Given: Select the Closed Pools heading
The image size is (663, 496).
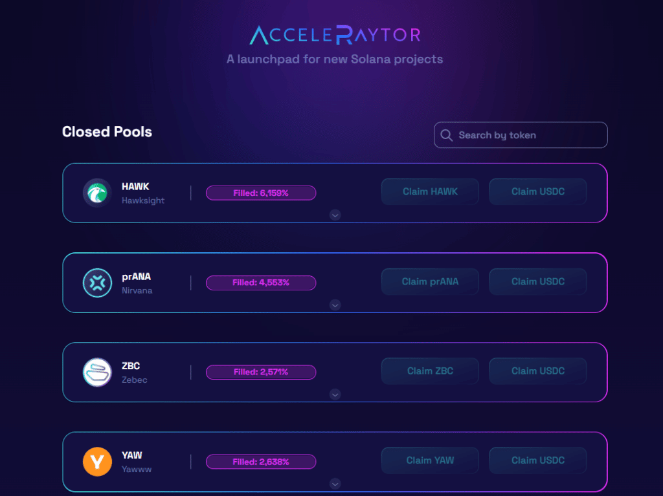Looking at the screenshot, I should (107, 132).
